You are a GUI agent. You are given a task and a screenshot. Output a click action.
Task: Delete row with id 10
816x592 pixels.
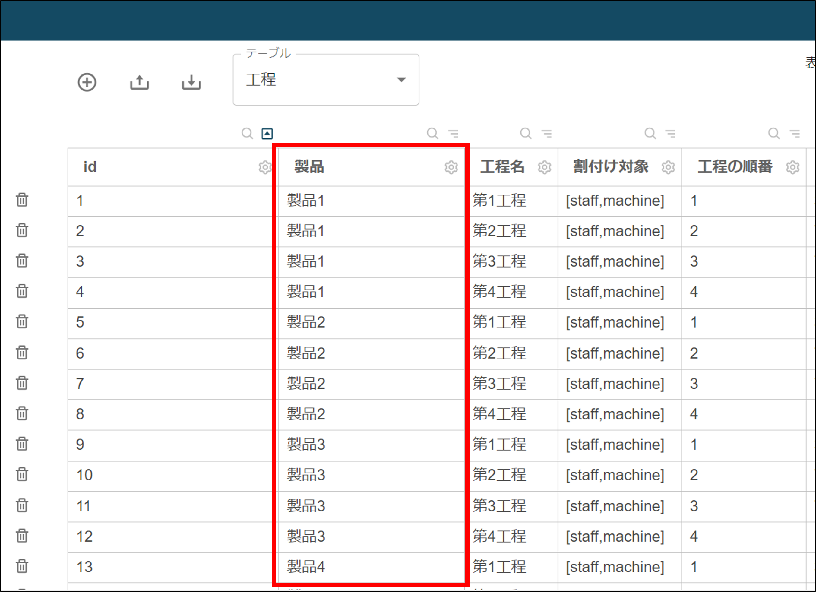pyautogui.click(x=22, y=475)
